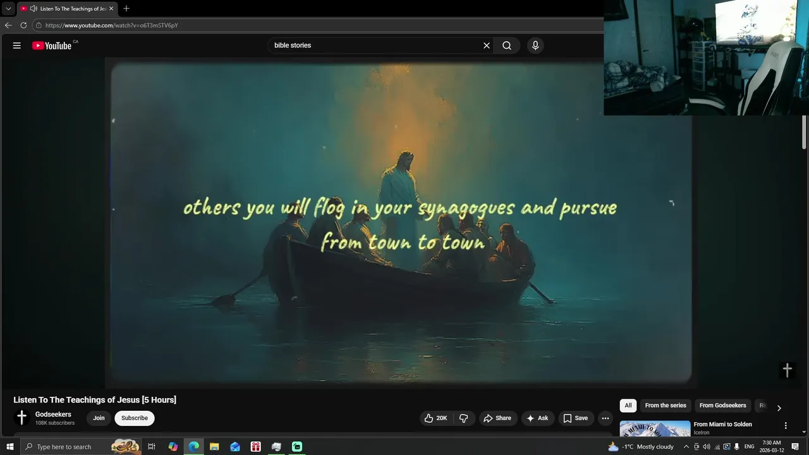Open clock showing 7:30 AM
The image size is (809, 455).
[x=773, y=447]
